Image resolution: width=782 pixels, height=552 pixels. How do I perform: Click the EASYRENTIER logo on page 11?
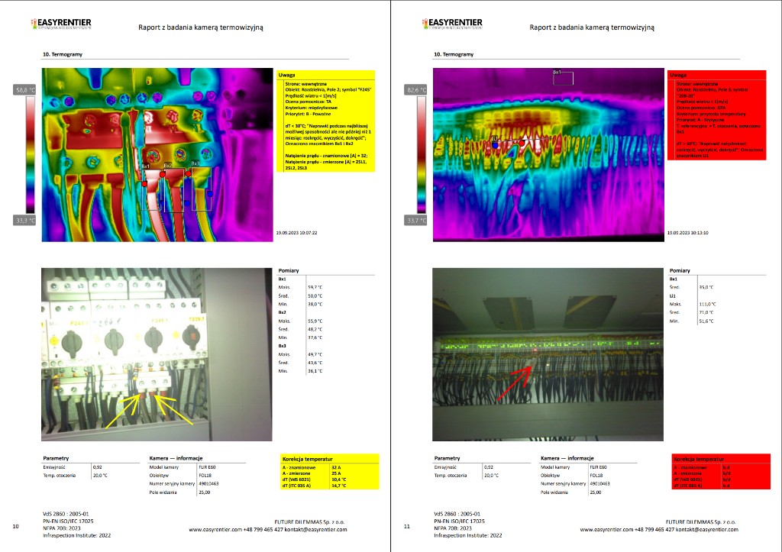452,24
